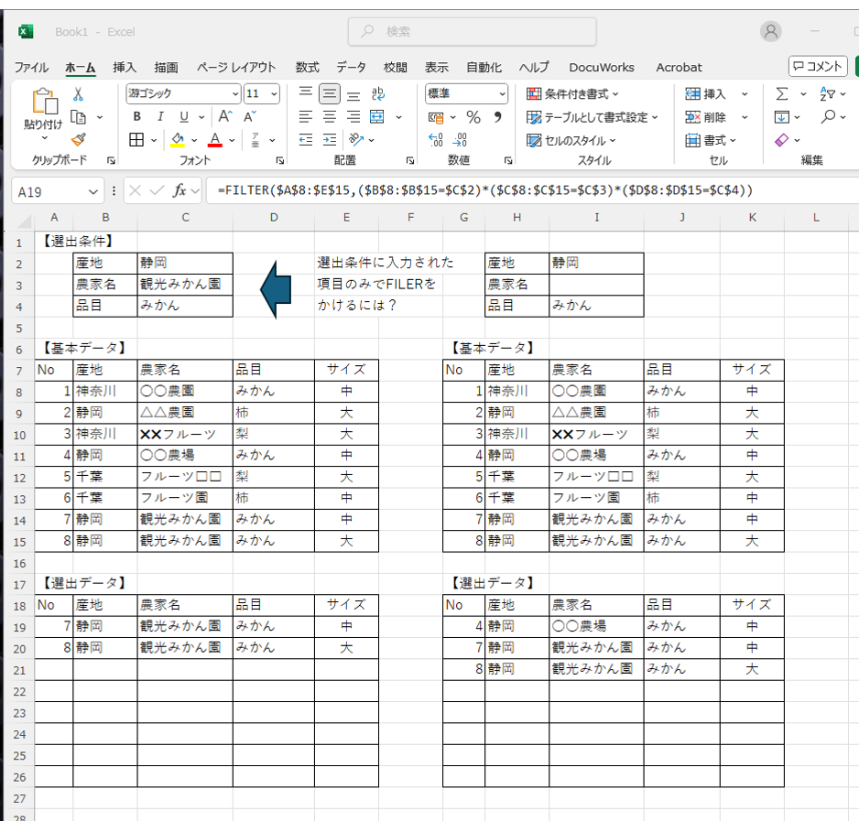859x821 pixels.
Task: Apply red font color
Action: [215, 140]
